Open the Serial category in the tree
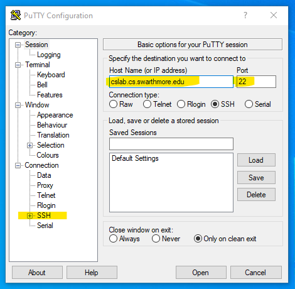Viewport: 295px width, 289px height. [45, 226]
